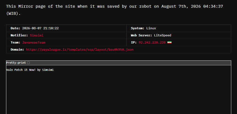Click the Web Server LiteSpeed cell
Viewport: 237px width, 114px height.
pyautogui.click(x=179, y=35)
